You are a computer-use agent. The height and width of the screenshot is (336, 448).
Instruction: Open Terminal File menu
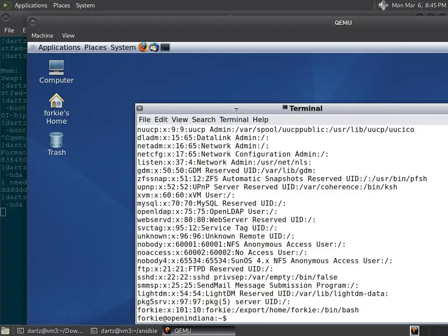(x=144, y=119)
